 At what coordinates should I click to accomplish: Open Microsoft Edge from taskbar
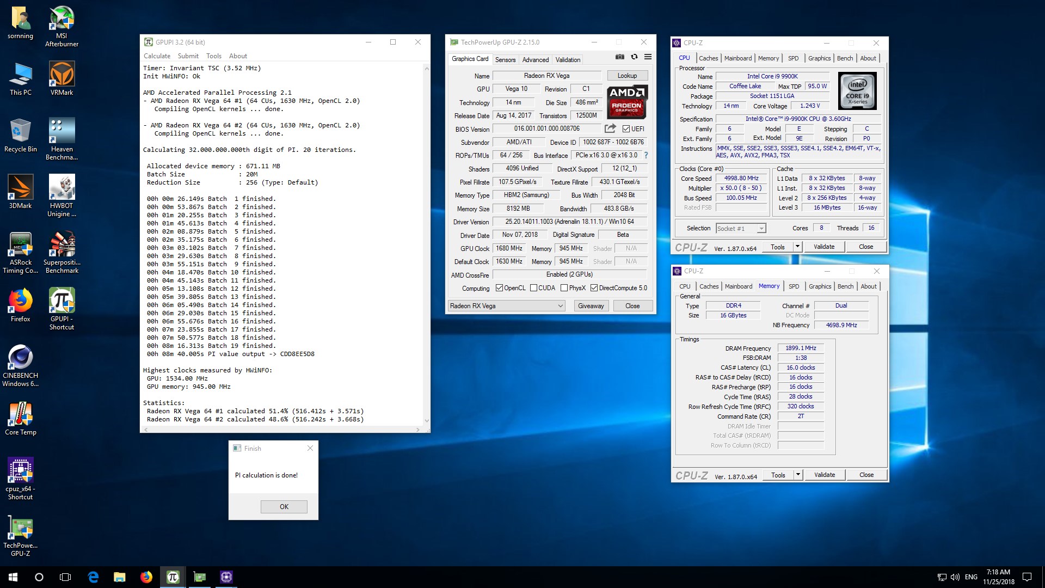tap(93, 577)
